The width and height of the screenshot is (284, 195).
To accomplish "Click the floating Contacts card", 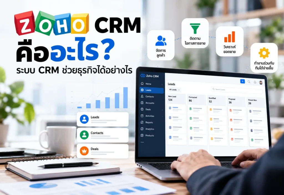I will click(103, 135).
